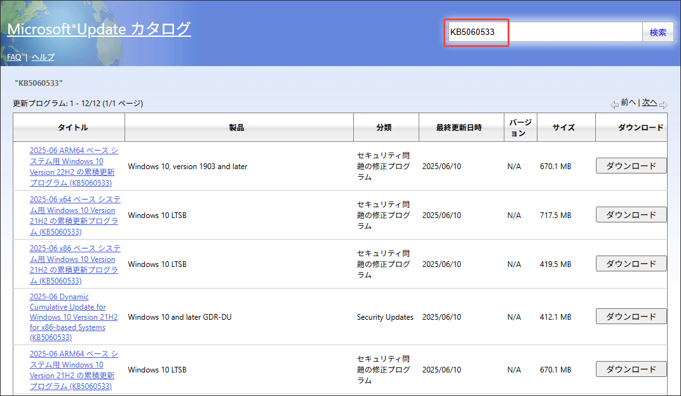Open the ヘルプ link
Screen dimensions: 681x396
tap(43, 57)
